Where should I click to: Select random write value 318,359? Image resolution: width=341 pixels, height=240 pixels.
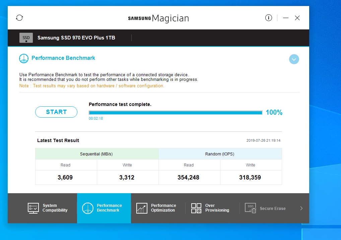(250, 177)
